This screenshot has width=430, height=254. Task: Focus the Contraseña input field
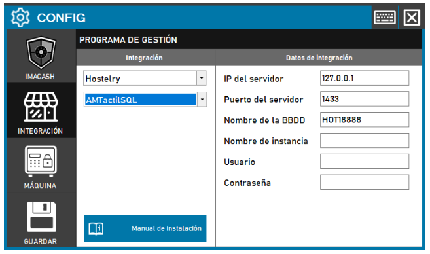[x=365, y=182]
